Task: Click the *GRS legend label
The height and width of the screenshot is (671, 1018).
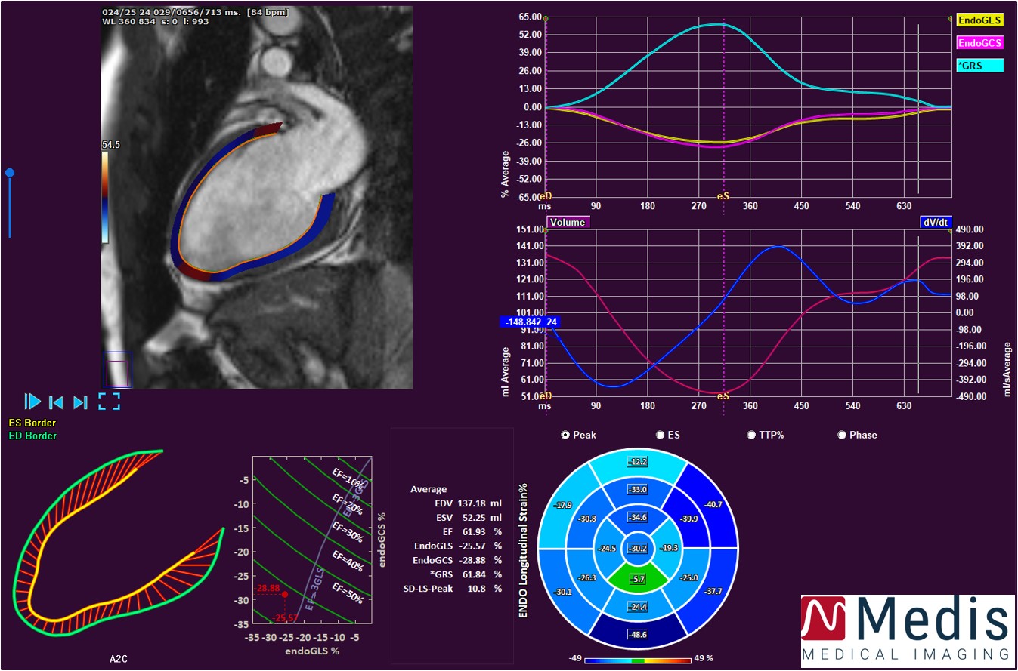Action: point(979,66)
